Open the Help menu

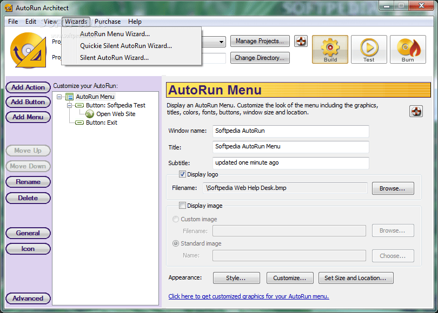click(135, 22)
